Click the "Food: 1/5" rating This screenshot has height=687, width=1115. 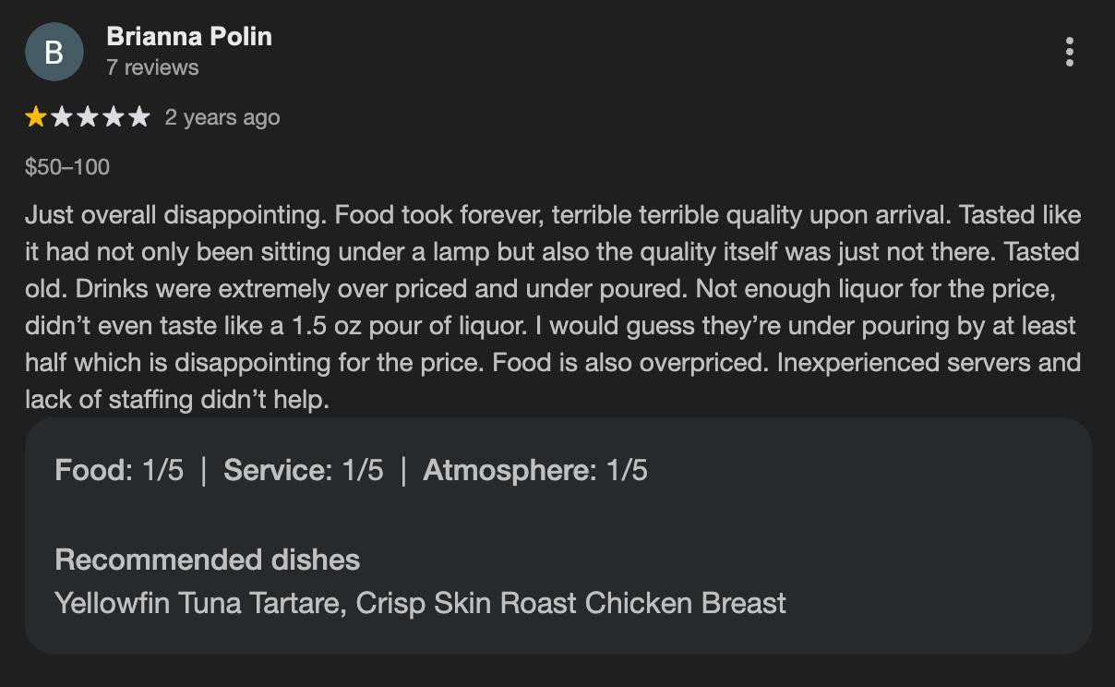(119, 470)
